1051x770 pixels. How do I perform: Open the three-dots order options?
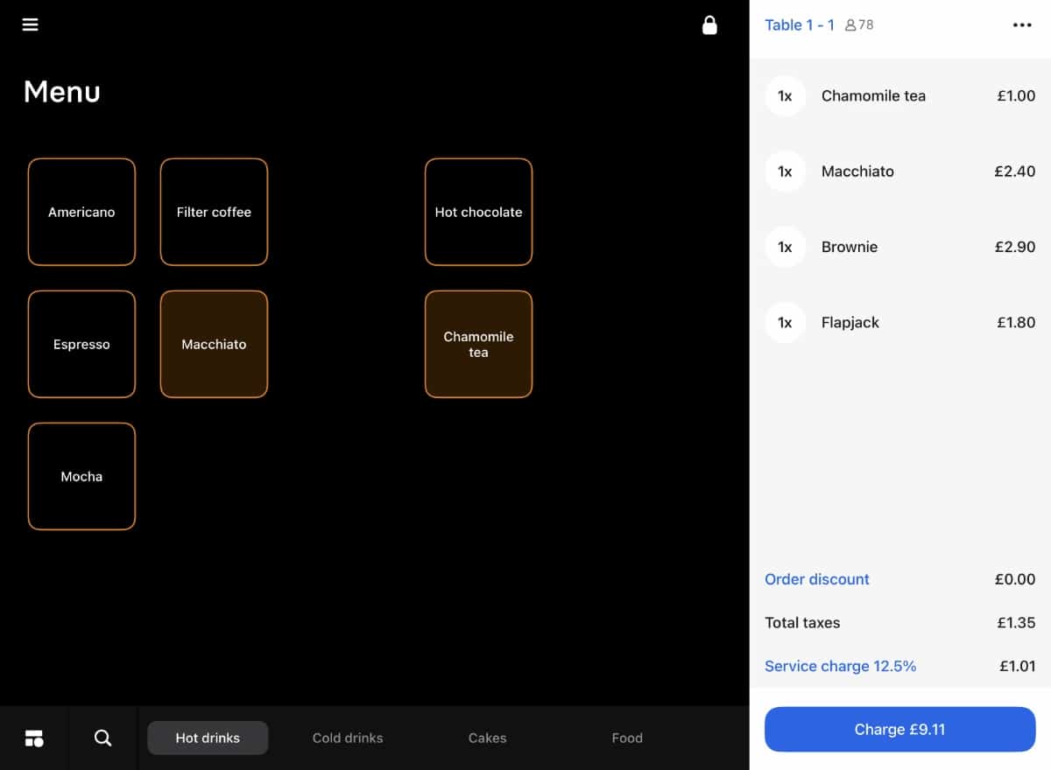(1022, 24)
